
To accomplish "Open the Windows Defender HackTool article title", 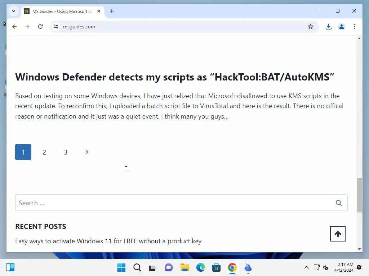I will coord(175,77).
